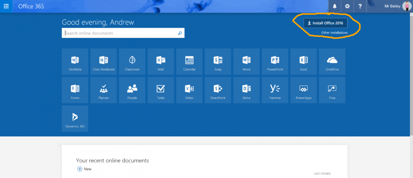The width and height of the screenshot is (413, 178).
Task: Open the OneDrive tile
Action: point(332,62)
